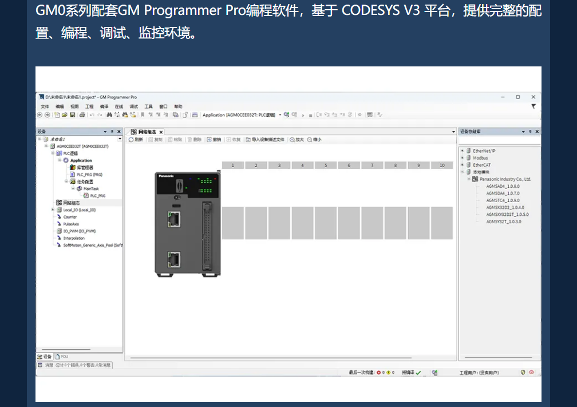Click the monitor icon next to precompile status

[435, 373]
